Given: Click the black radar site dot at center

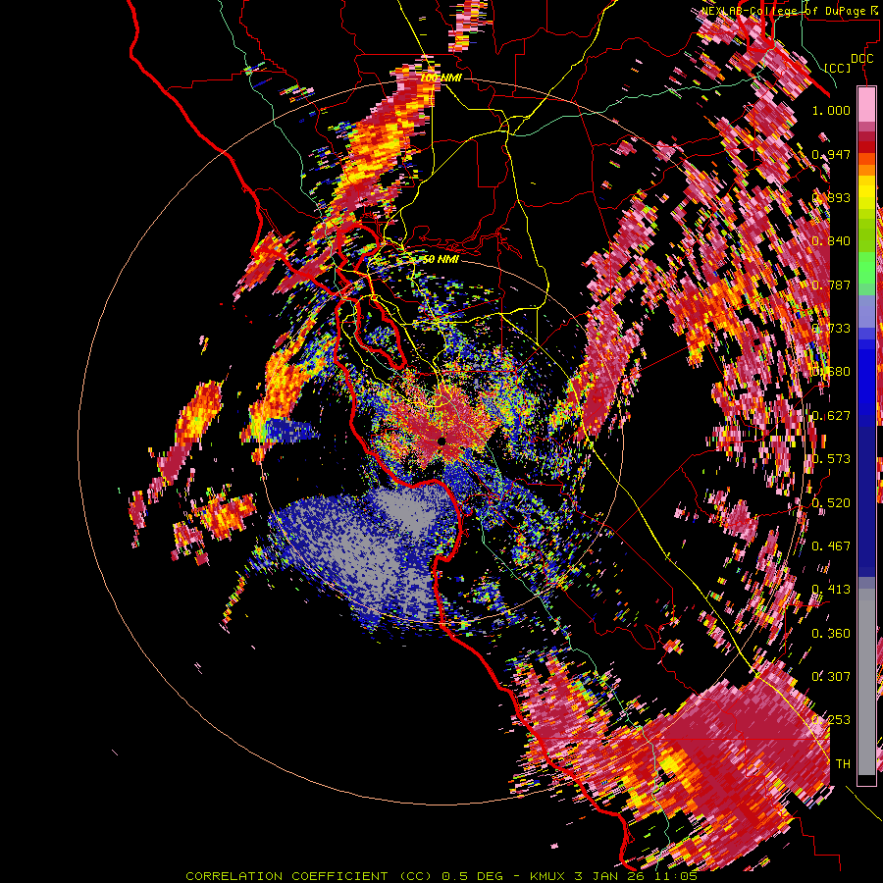Looking at the screenshot, I should 441,441.
